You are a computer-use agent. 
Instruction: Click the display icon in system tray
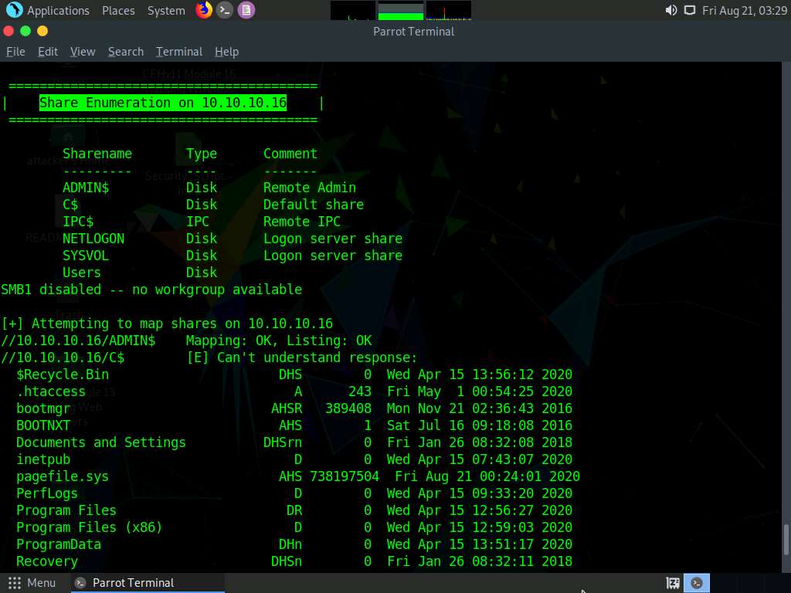[690, 10]
